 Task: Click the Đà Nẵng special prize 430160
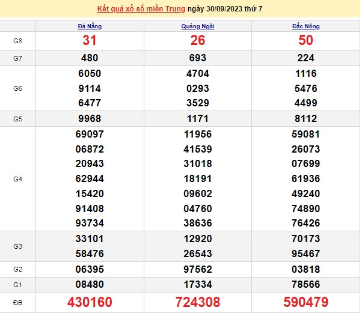[90, 302]
